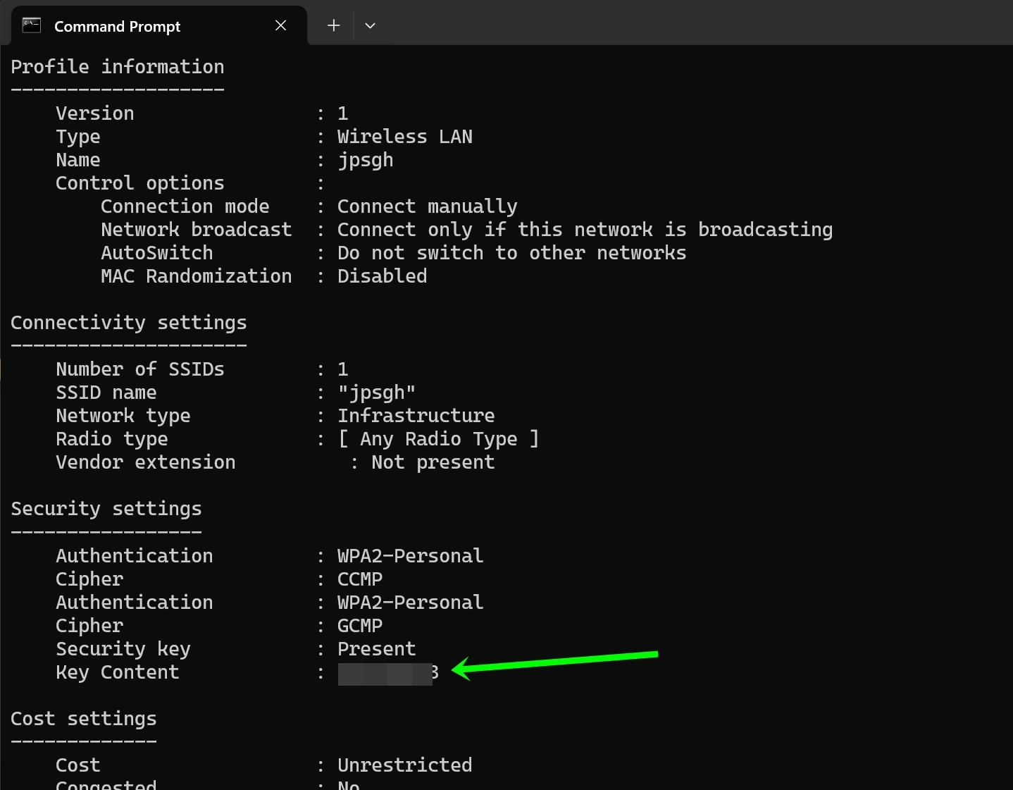Select the Command Prompt tab

click(117, 25)
